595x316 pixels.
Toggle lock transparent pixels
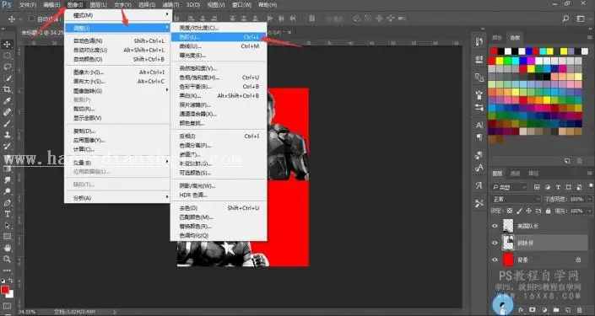click(x=510, y=211)
